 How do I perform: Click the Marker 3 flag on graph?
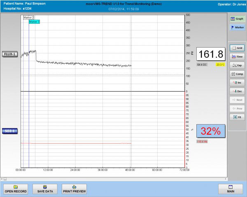34,21
